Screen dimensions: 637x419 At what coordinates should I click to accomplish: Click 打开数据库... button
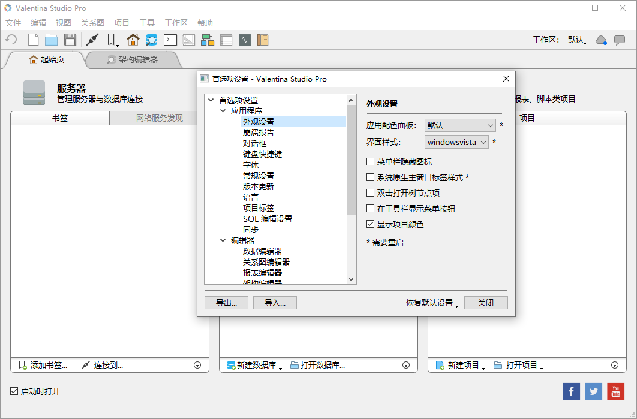click(x=318, y=366)
